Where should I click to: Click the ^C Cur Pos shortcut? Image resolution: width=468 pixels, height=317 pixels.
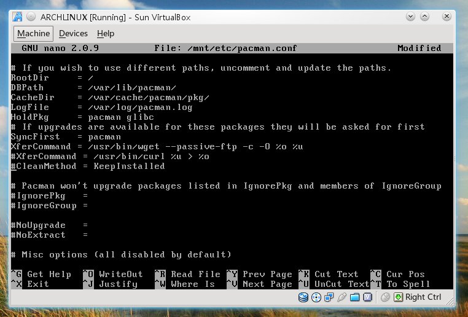pyautogui.click(x=397, y=275)
